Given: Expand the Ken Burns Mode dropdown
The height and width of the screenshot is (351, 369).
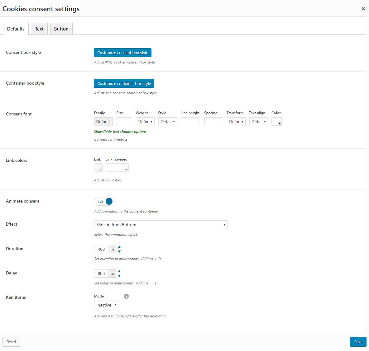Looking at the screenshot, I should point(106,305).
